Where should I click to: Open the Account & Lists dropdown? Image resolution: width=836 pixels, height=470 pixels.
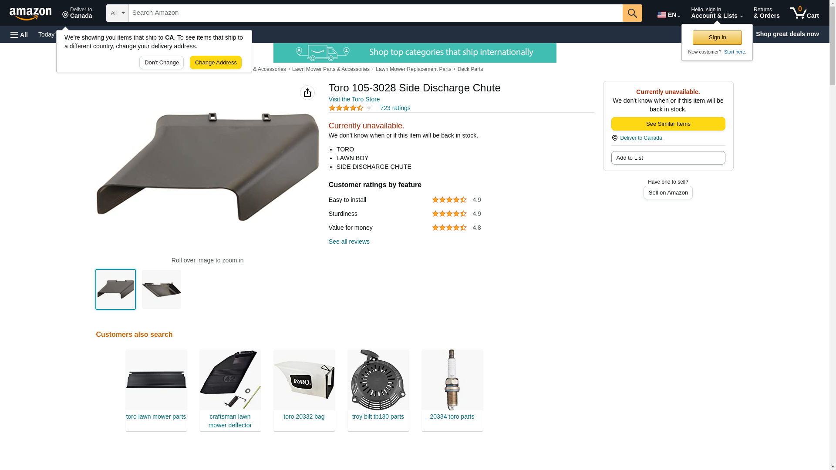pyautogui.click(x=717, y=13)
